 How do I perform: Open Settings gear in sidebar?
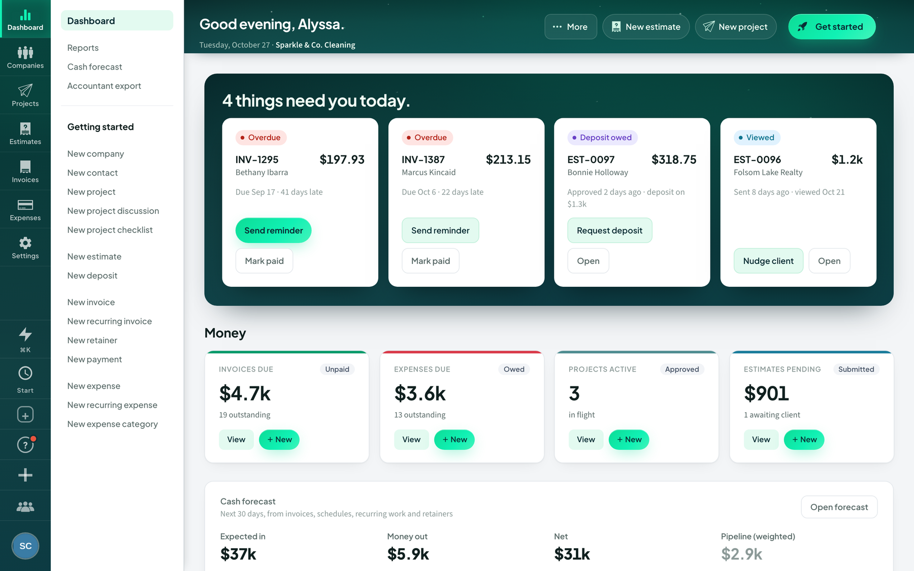click(x=25, y=247)
